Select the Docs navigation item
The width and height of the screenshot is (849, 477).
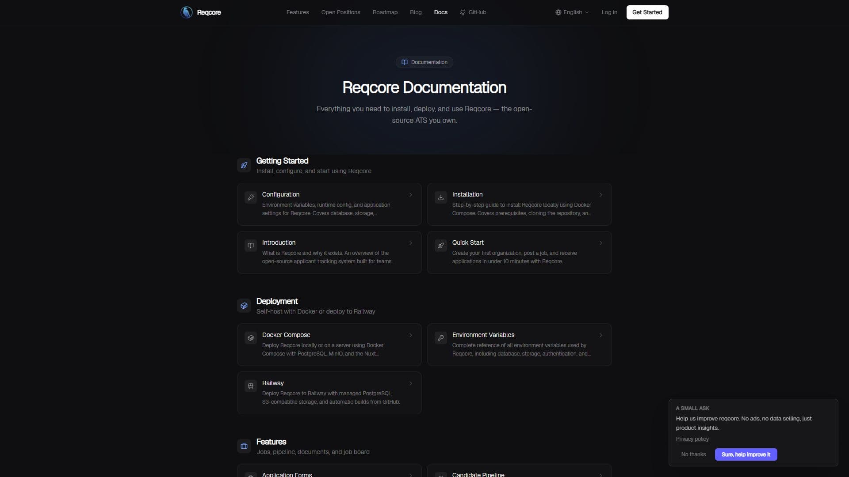click(441, 12)
